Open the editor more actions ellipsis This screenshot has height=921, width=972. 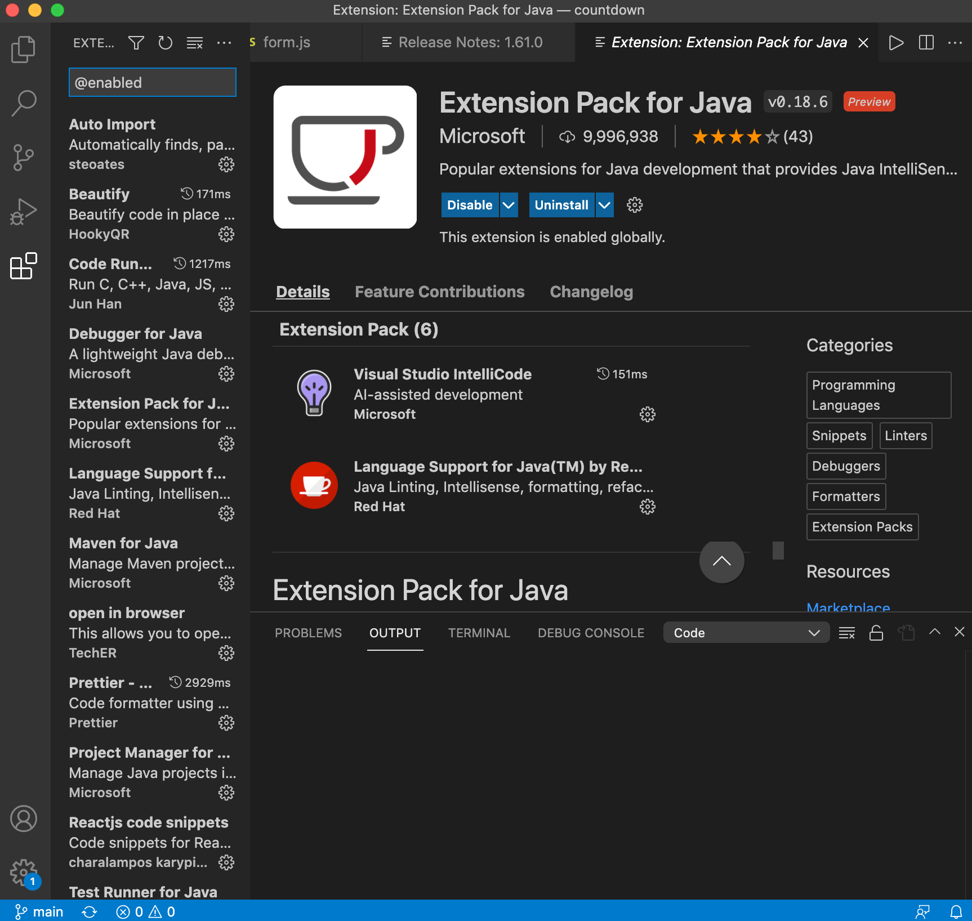coord(955,42)
